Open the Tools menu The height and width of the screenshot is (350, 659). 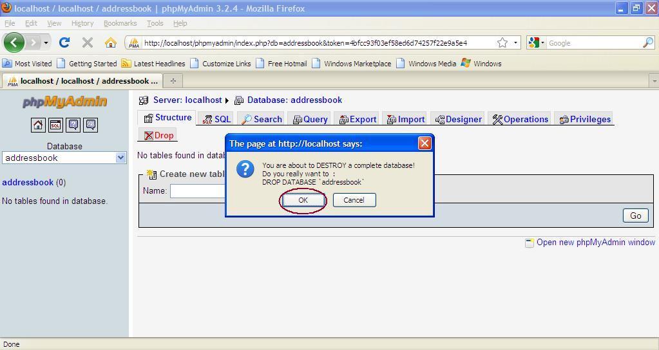[x=155, y=24]
